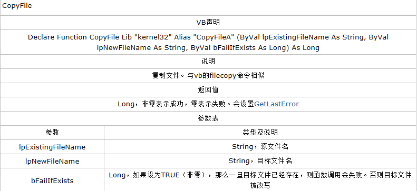Select the 复制文件 description row
Screen dimensions: 417x191
coord(208,76)
